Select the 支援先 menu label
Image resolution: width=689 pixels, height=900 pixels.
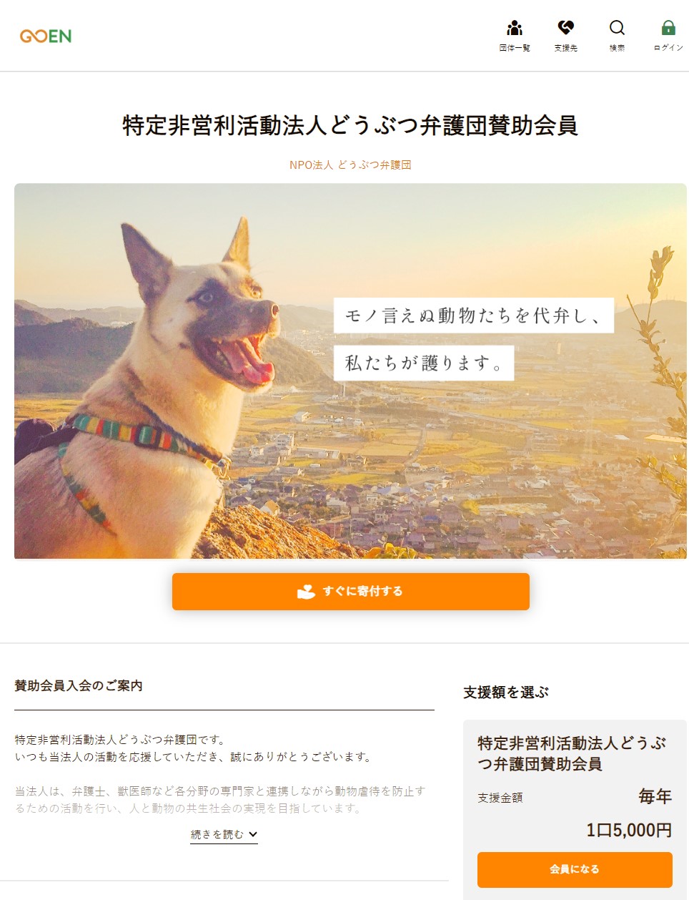point(566,48)
